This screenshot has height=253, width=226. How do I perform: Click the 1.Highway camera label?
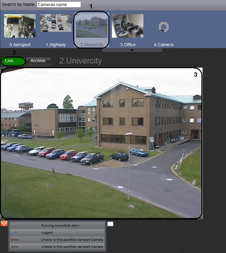tap(56, 45)
